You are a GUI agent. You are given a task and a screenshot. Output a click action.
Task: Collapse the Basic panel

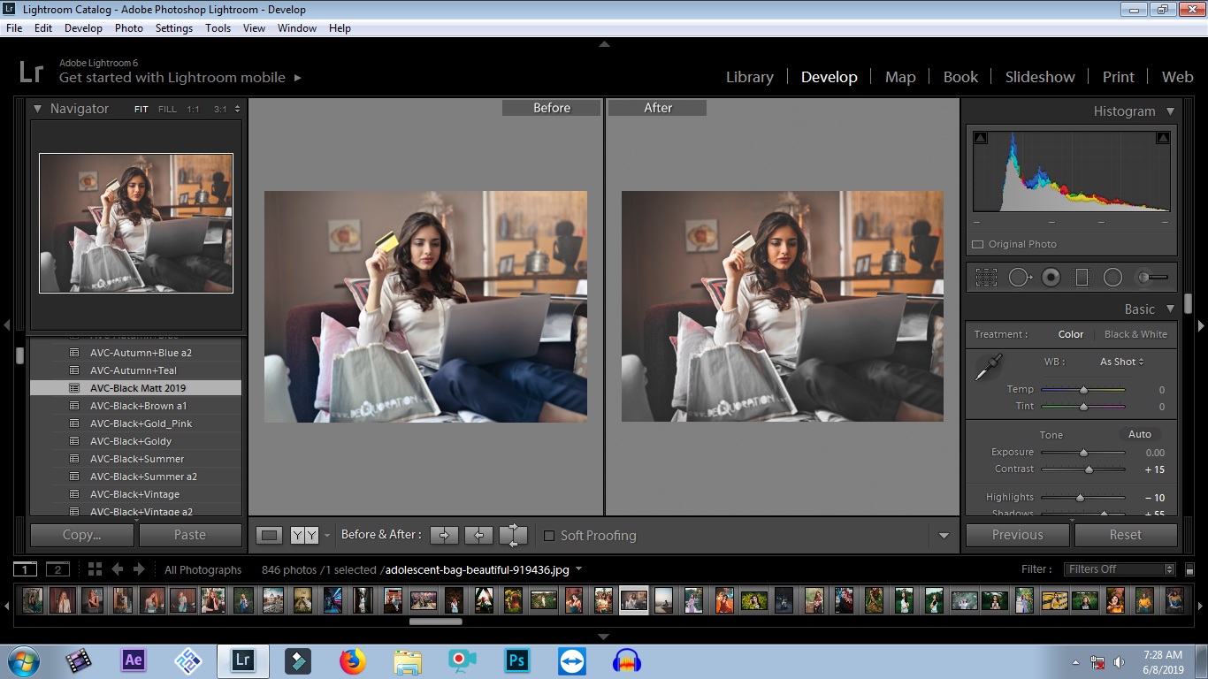click(x=1170, y=309)
